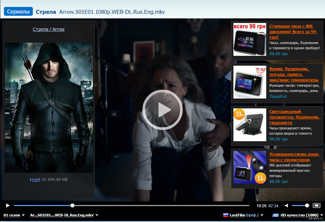Click the HD quality badge icon
The width and height of the screenshot is (325, 222).
(275, 215)
